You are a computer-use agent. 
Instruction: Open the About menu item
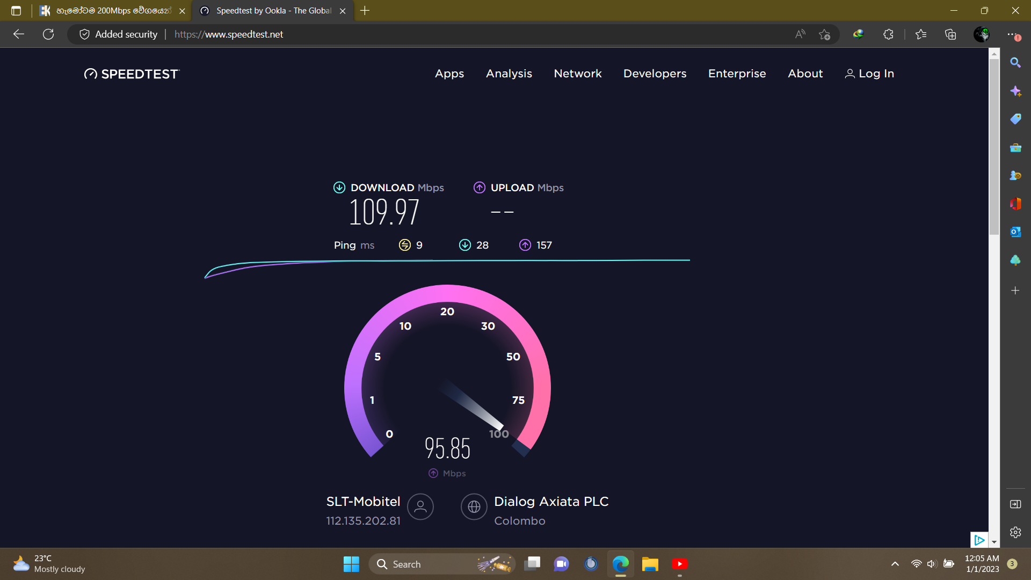coord(805,74)
